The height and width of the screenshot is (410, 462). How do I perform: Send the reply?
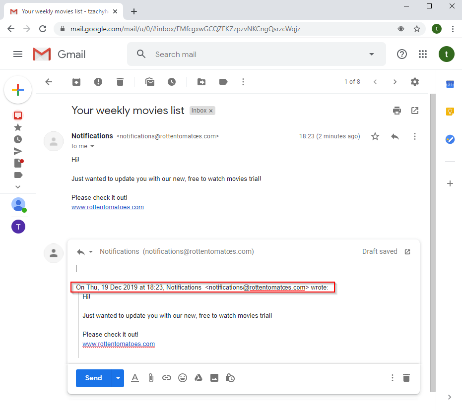pos(94,378)
